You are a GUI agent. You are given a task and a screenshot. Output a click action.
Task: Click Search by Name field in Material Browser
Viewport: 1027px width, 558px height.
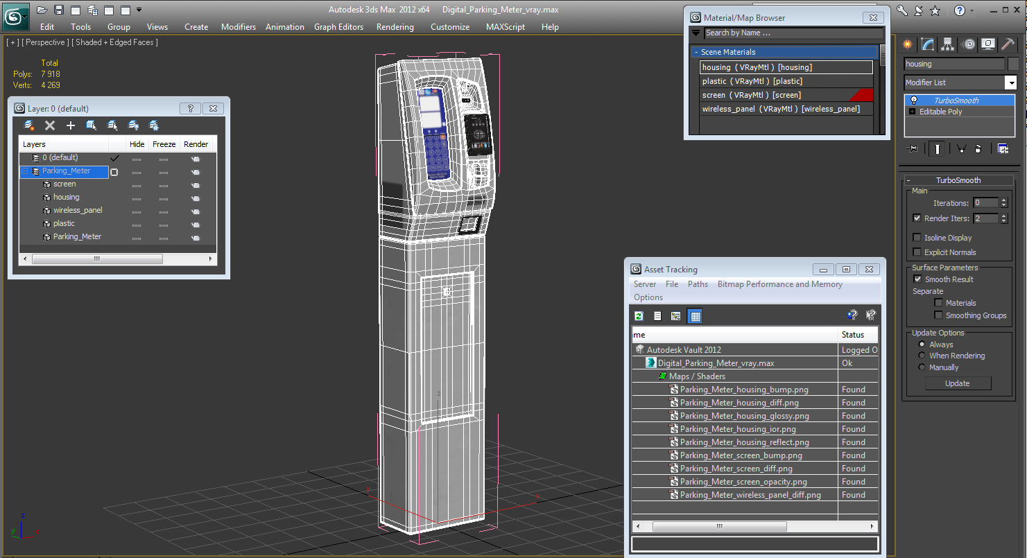794,33
